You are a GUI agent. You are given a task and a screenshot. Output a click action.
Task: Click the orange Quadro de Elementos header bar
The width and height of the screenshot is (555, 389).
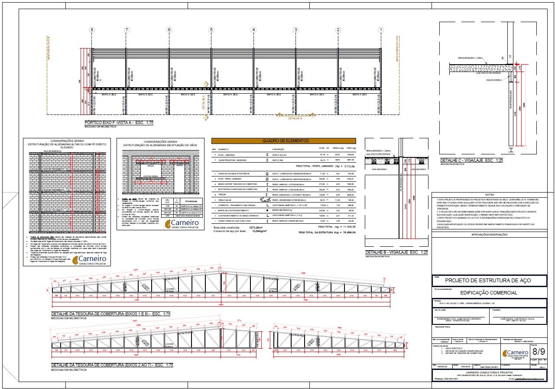click(283, 141)
